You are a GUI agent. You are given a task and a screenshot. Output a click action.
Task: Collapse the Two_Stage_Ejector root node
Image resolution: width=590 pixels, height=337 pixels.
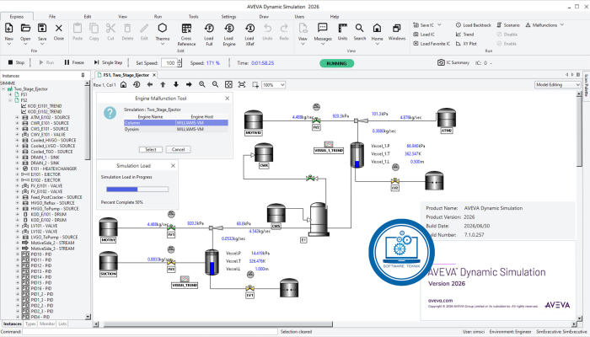(3, 89)
